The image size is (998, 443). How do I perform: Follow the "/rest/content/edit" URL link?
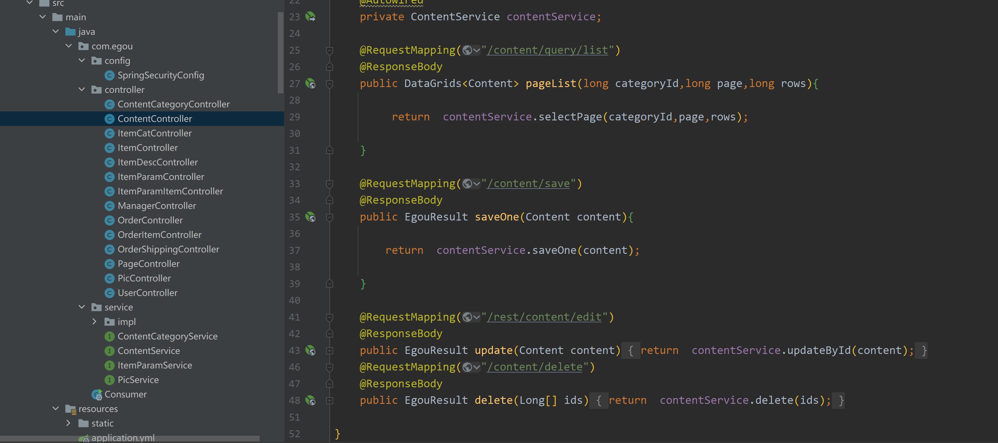point(544,317)
